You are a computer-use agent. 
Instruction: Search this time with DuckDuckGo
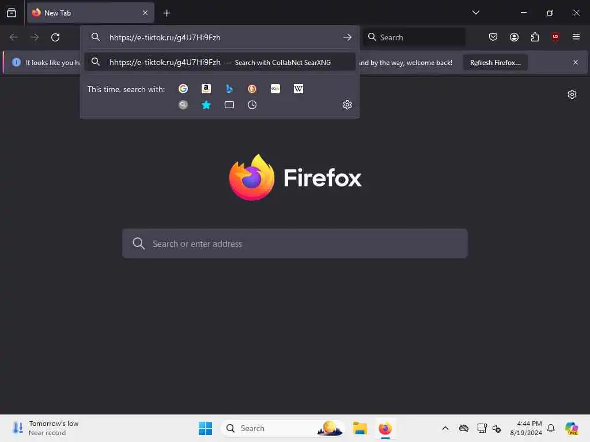point(252,89)
